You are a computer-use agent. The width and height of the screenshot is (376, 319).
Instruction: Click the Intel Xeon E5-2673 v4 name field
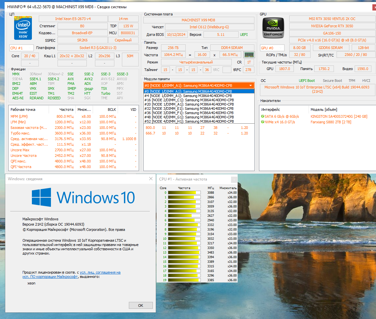73,19
